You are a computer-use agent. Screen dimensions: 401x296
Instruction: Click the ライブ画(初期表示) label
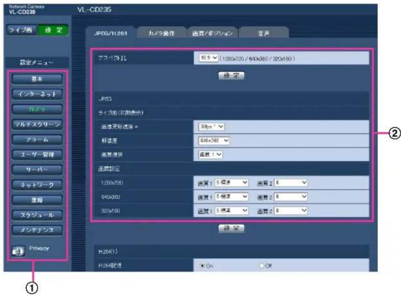tap(121, 113)
